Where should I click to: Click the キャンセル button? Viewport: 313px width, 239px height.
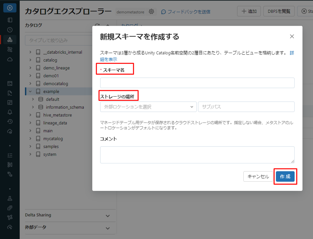click(x=258, y=176)
